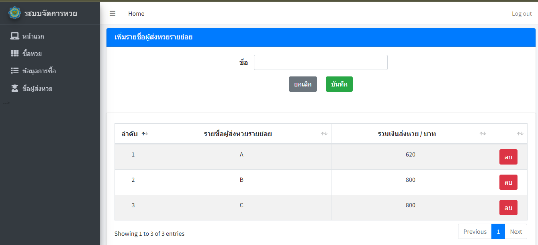Open ข้อมูลการซื้อ in the sidebar
This screenshot has width=538, height=245.
pyautogui.click(x=39, y=71)
